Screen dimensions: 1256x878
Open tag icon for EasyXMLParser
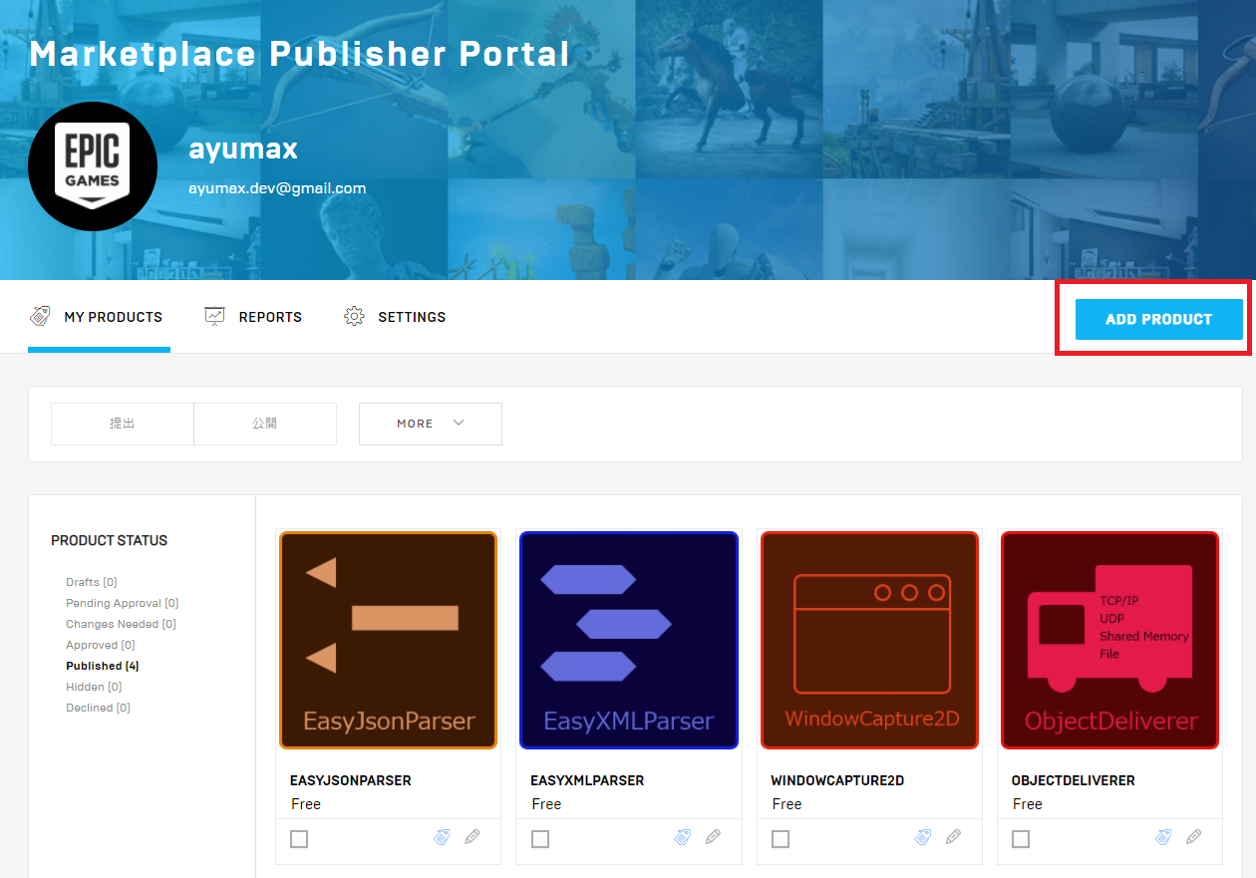click(683, 837)
